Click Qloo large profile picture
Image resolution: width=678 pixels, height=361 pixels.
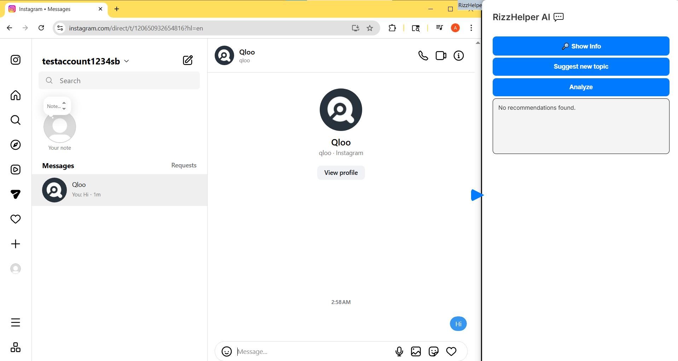[341, 110]
